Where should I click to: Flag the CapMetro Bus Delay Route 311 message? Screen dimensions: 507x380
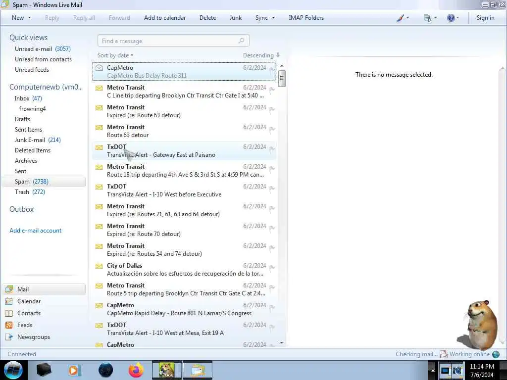pos(272,70)
